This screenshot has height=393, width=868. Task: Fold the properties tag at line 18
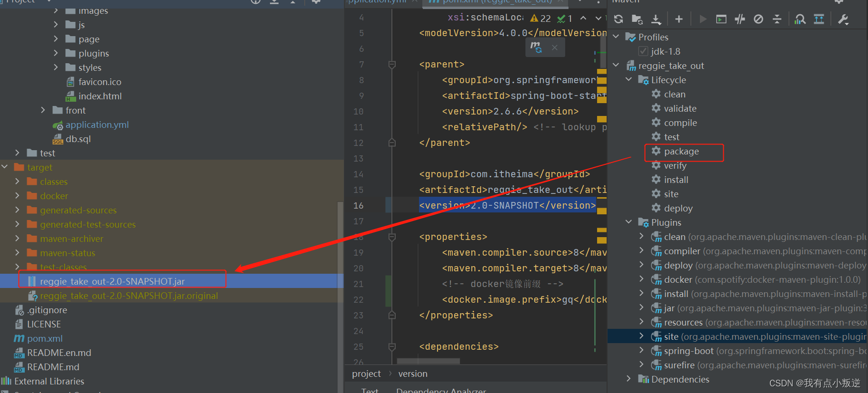392,237
